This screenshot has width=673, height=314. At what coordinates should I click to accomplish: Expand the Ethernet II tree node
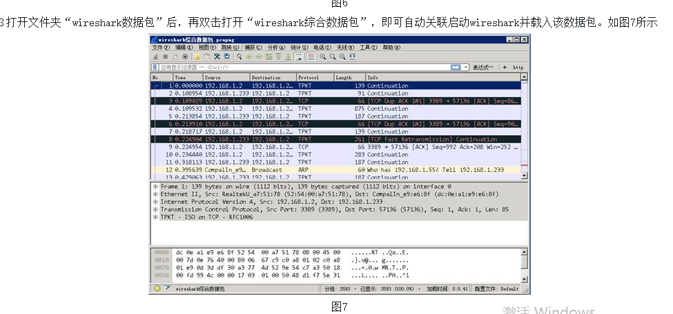(x=155, y=194)
